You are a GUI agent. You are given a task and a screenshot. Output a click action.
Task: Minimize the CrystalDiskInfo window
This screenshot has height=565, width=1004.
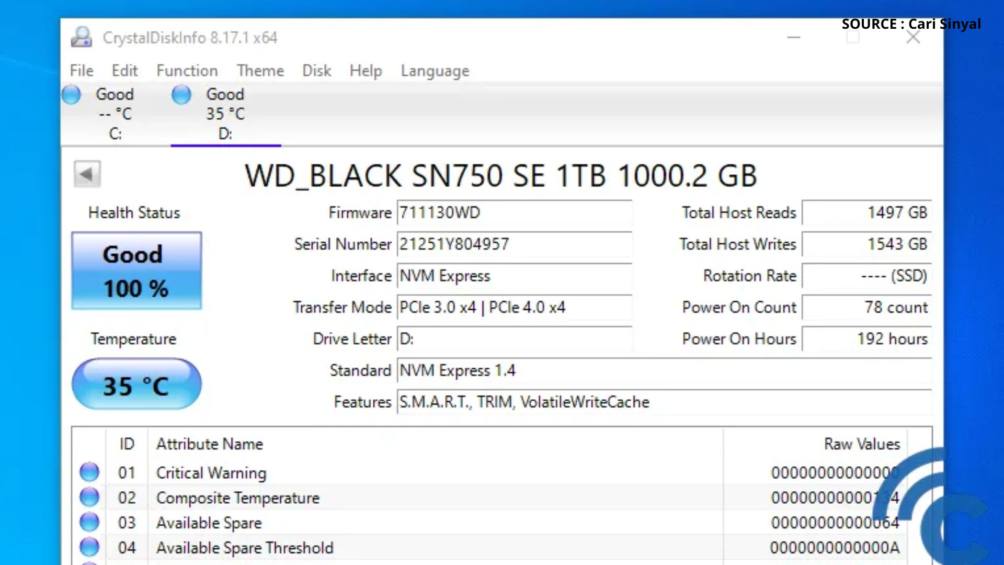794,37
